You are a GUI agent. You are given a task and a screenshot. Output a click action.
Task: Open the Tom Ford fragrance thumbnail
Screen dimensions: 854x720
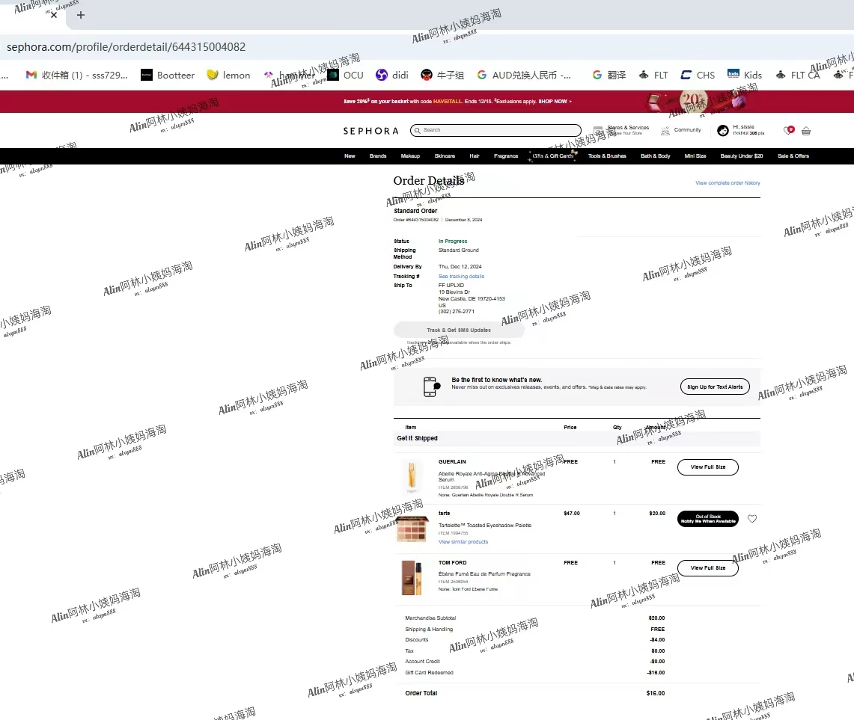(x=412, y=578)
